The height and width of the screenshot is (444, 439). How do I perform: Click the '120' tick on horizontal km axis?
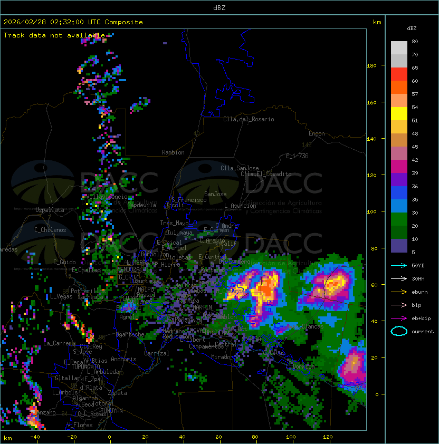click(x=328, y=437)
